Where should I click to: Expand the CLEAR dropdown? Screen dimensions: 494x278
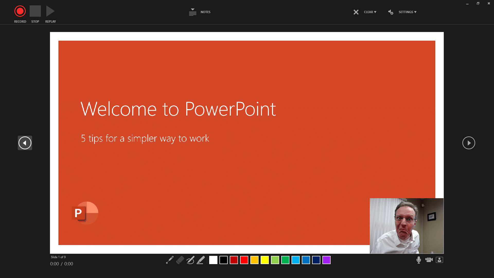coord(370,12)
